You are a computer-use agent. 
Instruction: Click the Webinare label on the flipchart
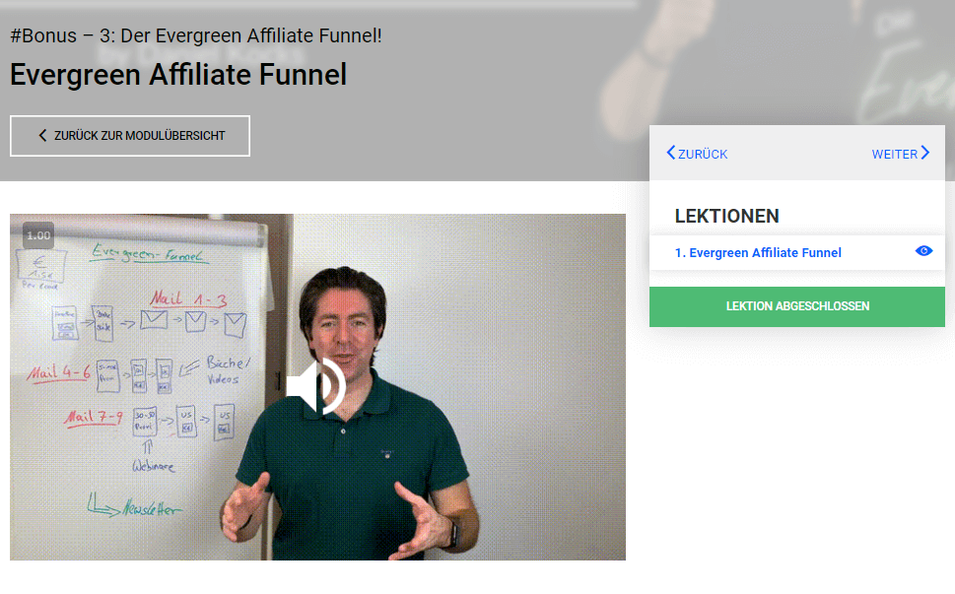click(x=153, y=467)
